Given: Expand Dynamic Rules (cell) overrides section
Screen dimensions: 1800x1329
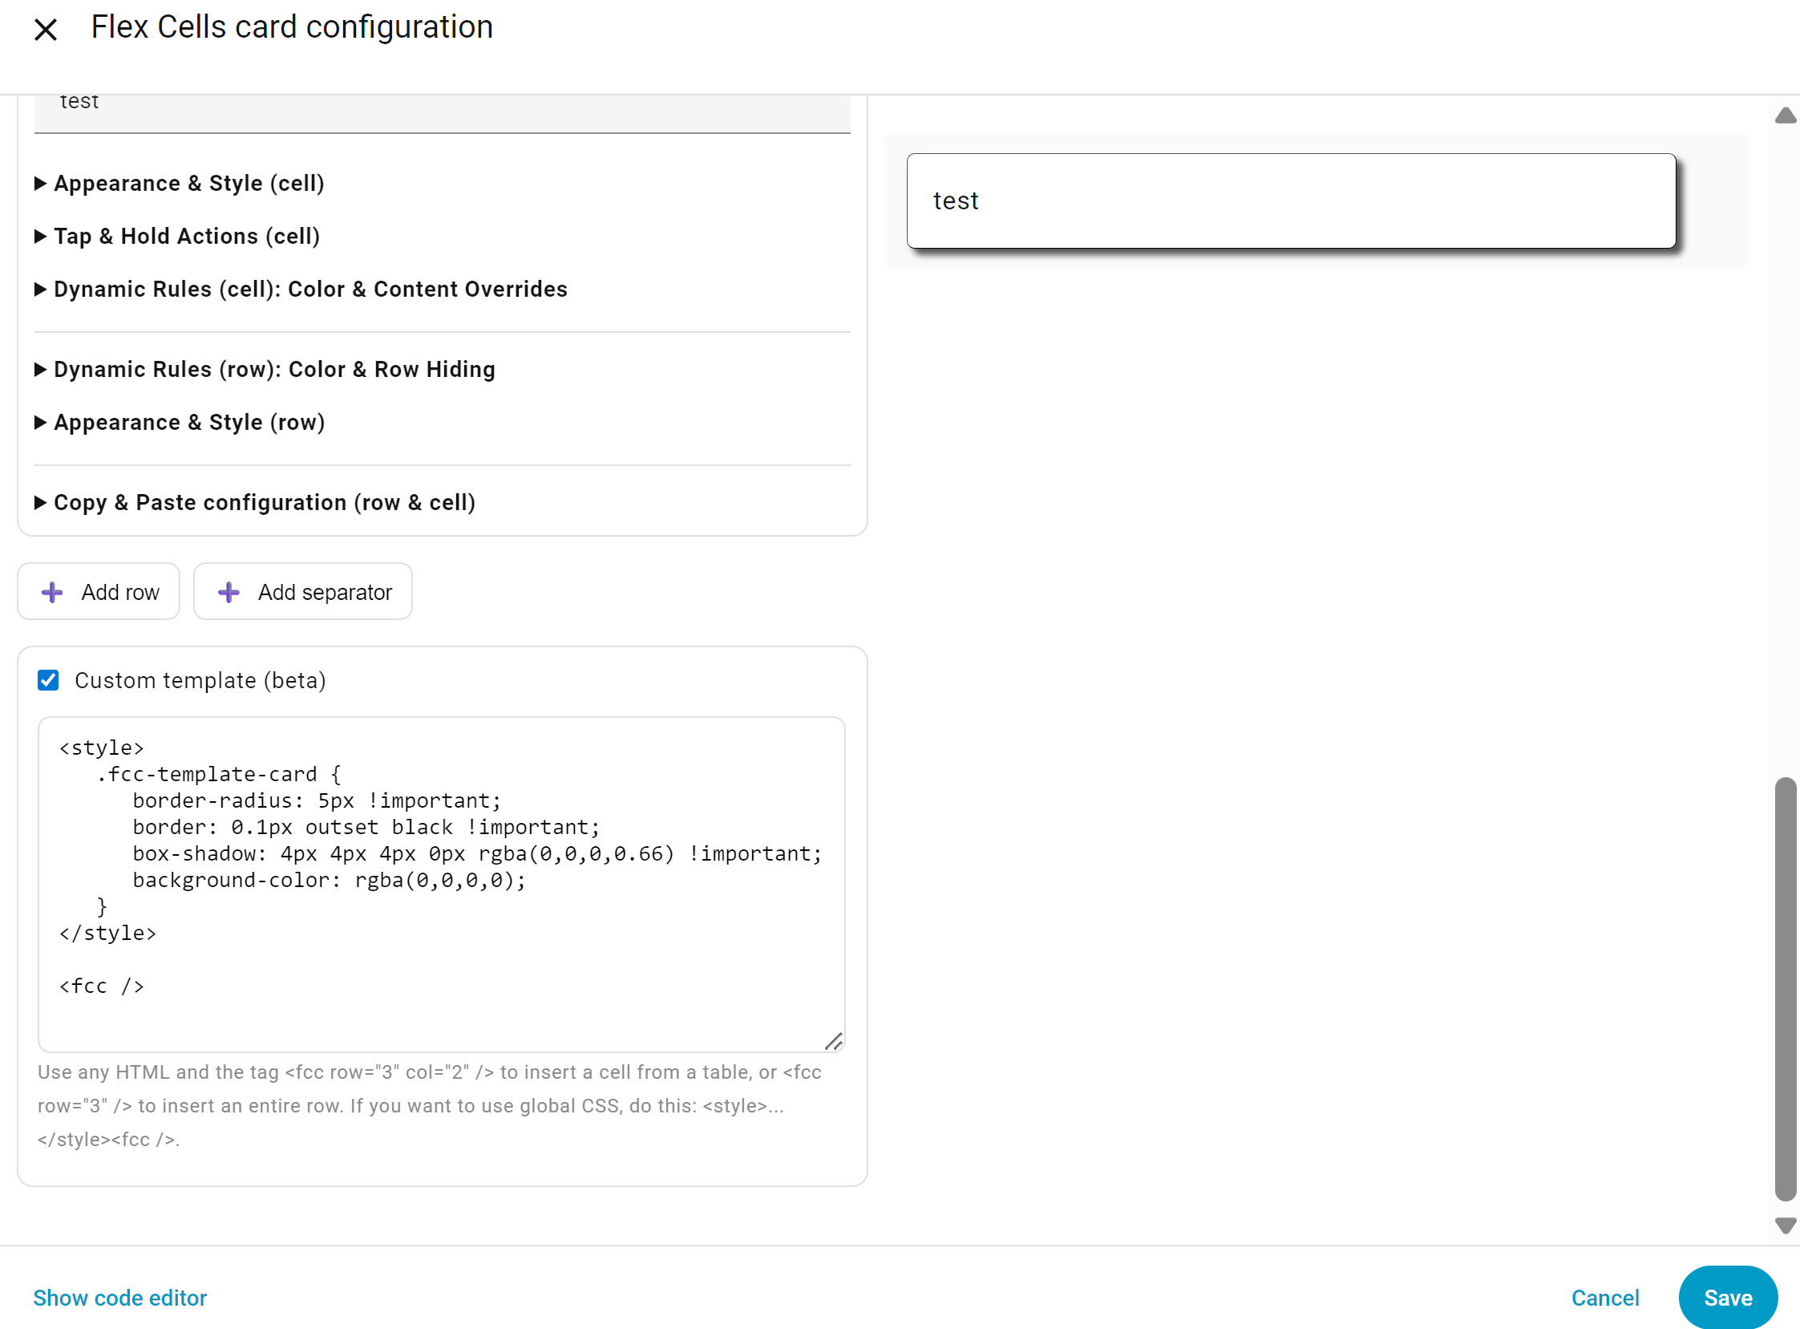Looking at the screenshot, I should click(309, 290).
